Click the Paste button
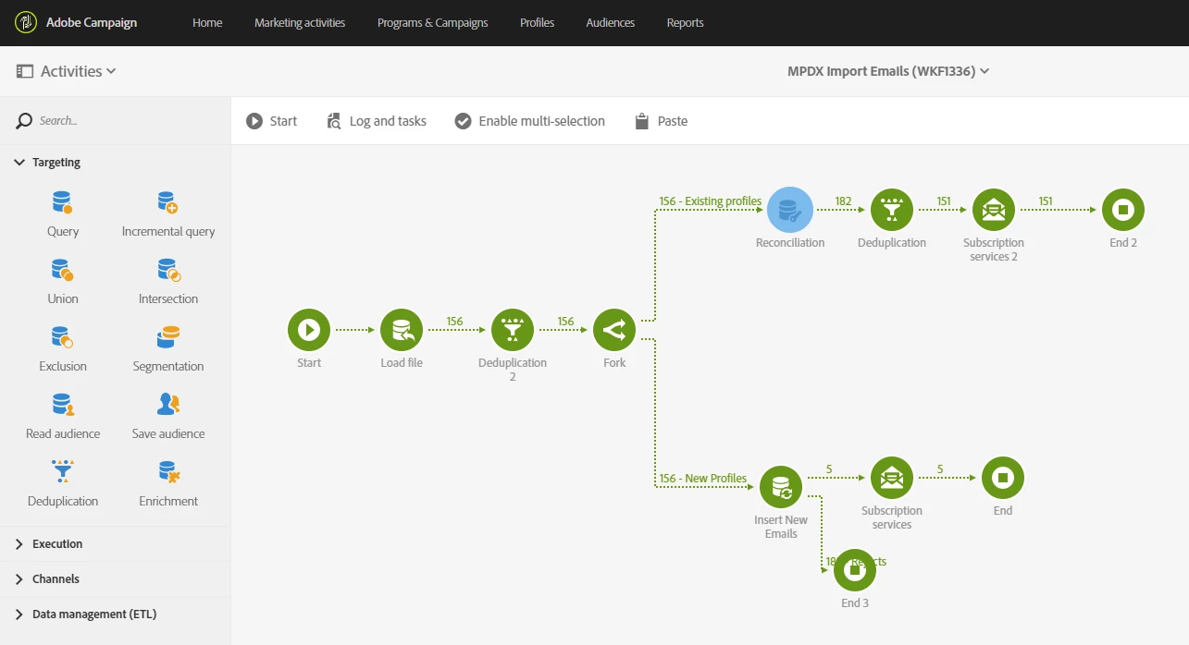 (661, 121)
